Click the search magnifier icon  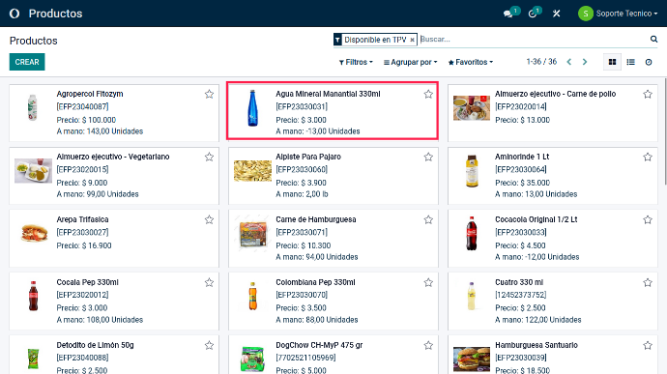[x=653, y=40]
